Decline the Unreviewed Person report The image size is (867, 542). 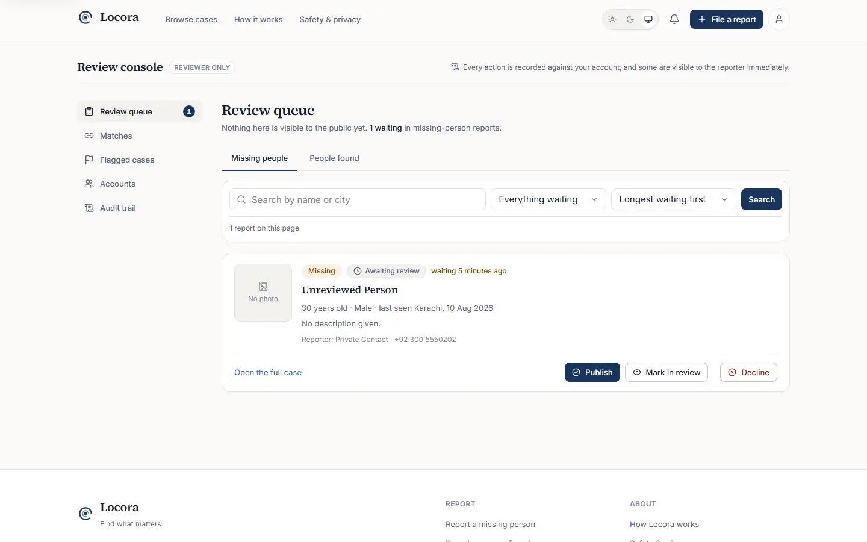point(748,372)
